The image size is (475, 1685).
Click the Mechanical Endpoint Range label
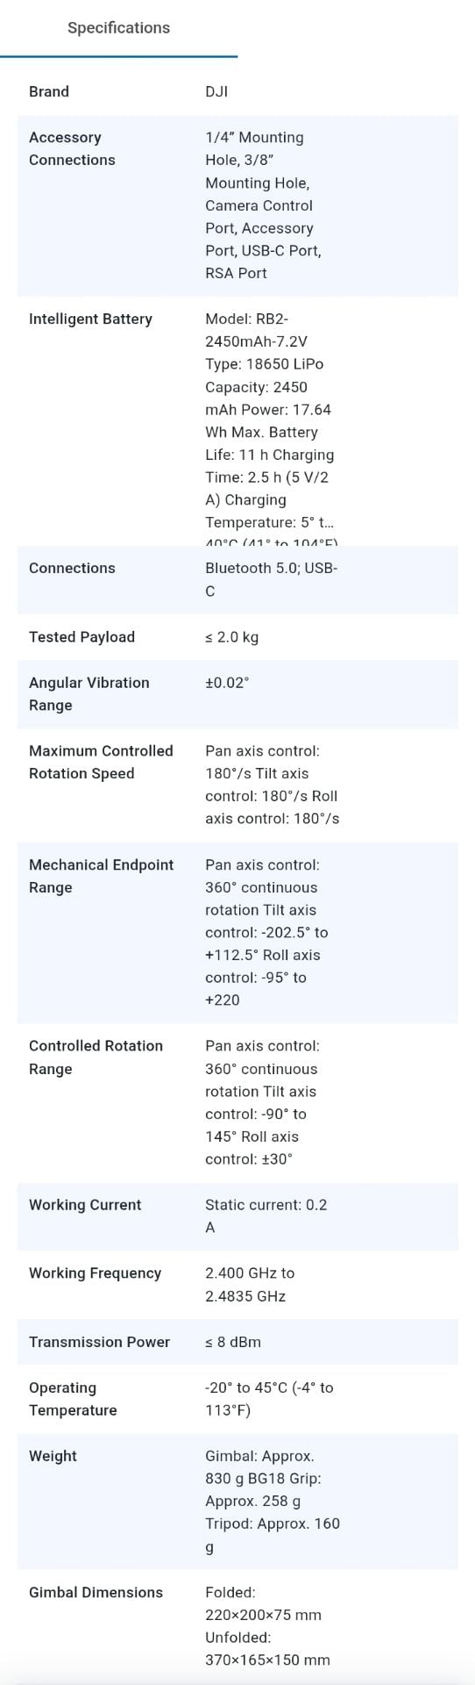pos(101,876)
